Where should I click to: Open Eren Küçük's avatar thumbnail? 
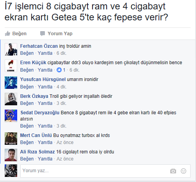(x=11, y=66)
